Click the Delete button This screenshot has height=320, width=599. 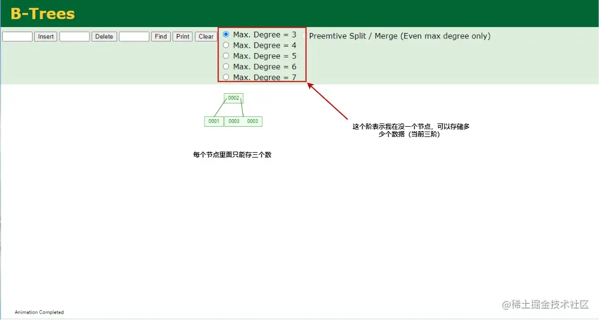coord(104,36)
